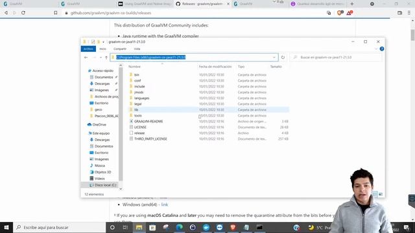Open a new browser tab
Screen dimensions: 415x233
[351, 4]
